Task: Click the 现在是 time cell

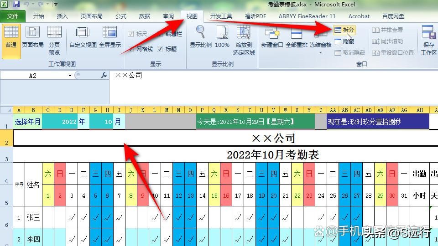Action: [378, 122]
